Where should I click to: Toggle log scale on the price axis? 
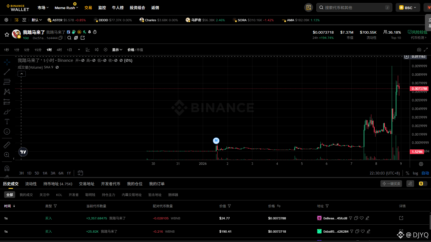(415, 173)
